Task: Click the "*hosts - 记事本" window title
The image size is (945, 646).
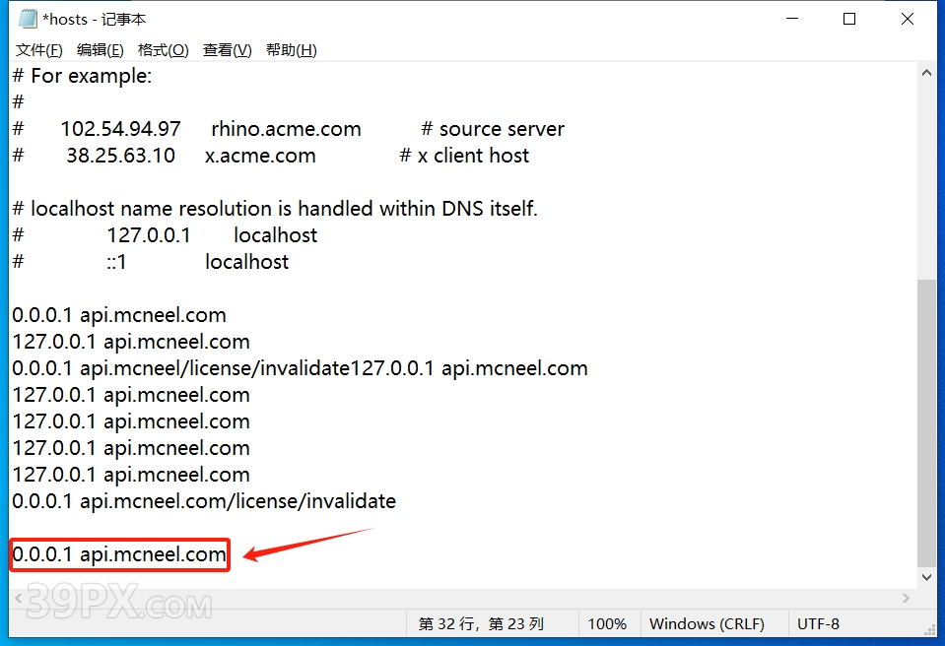Action: [x=94, y=20]
